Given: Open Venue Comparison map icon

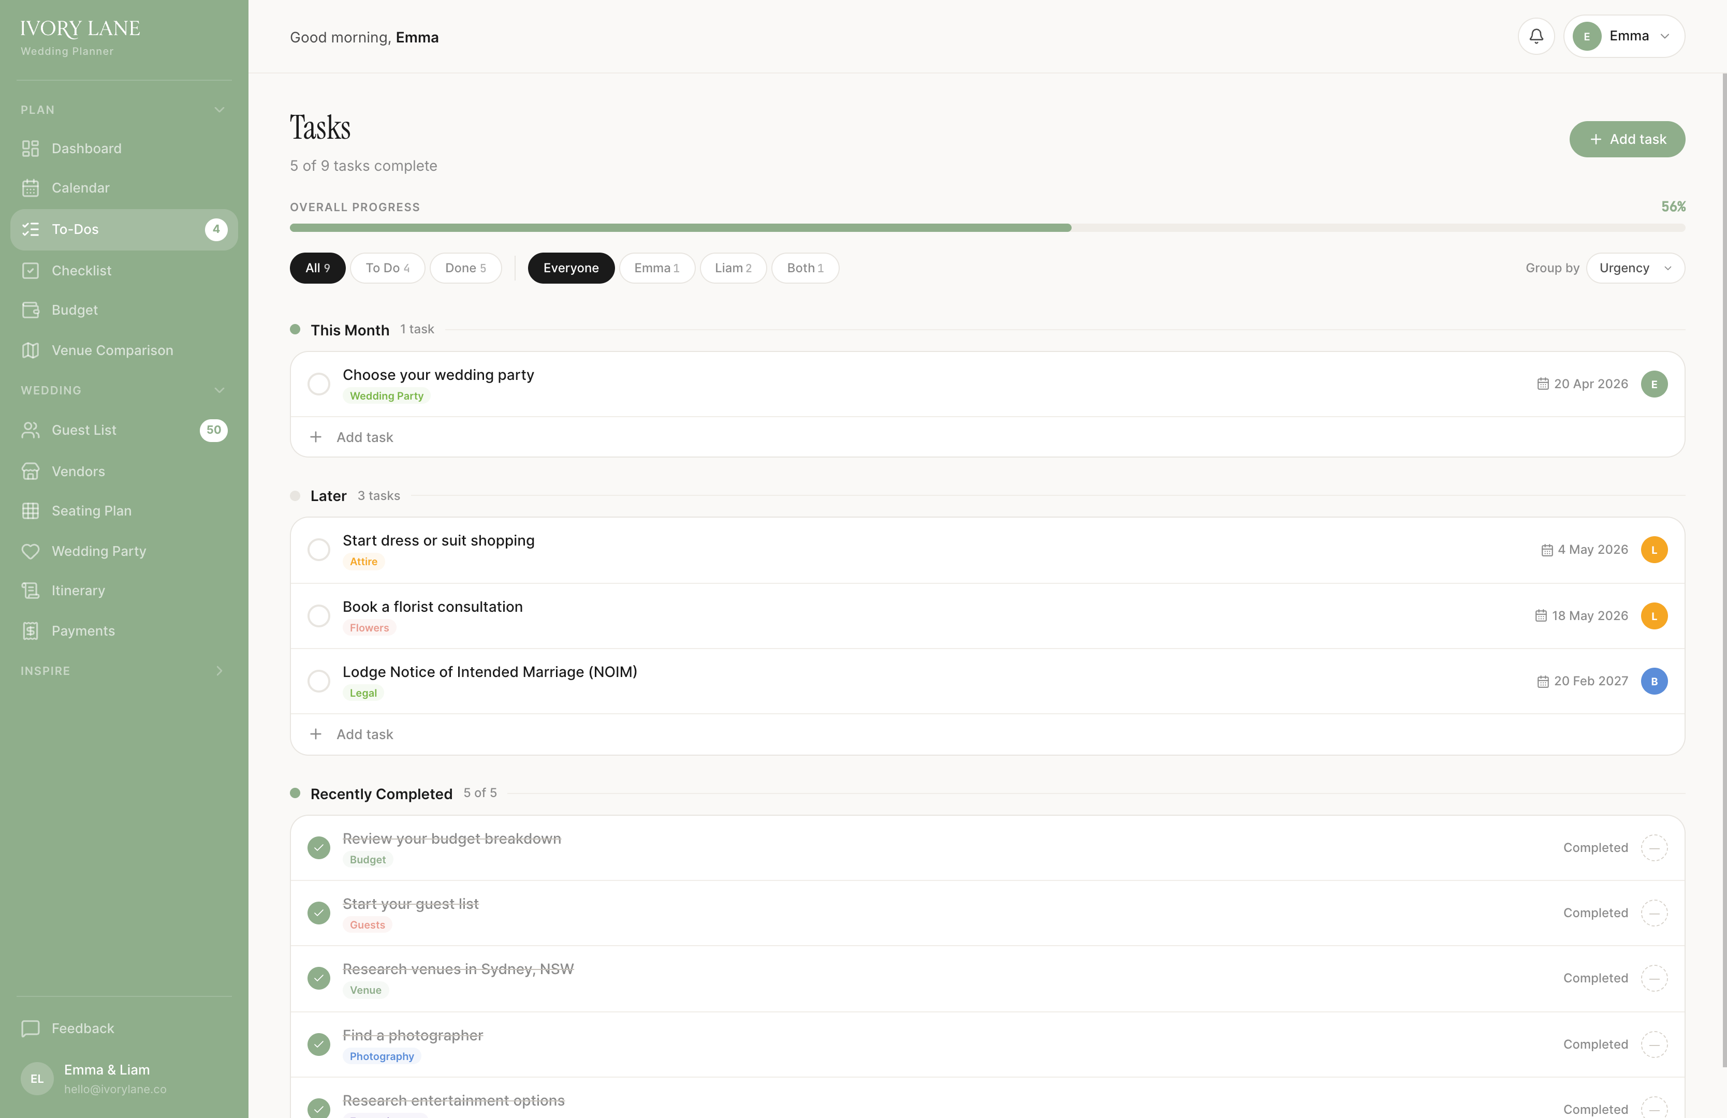Looking at the screenshot, I should point(30,350).
